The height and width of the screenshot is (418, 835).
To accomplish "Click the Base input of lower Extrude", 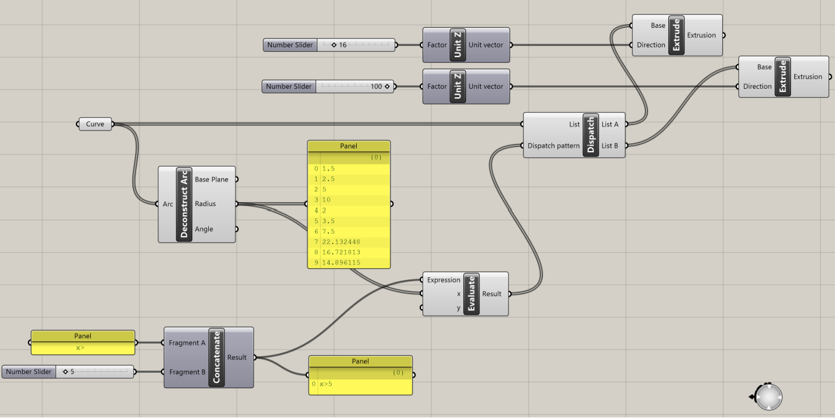I will coord(764,67).
